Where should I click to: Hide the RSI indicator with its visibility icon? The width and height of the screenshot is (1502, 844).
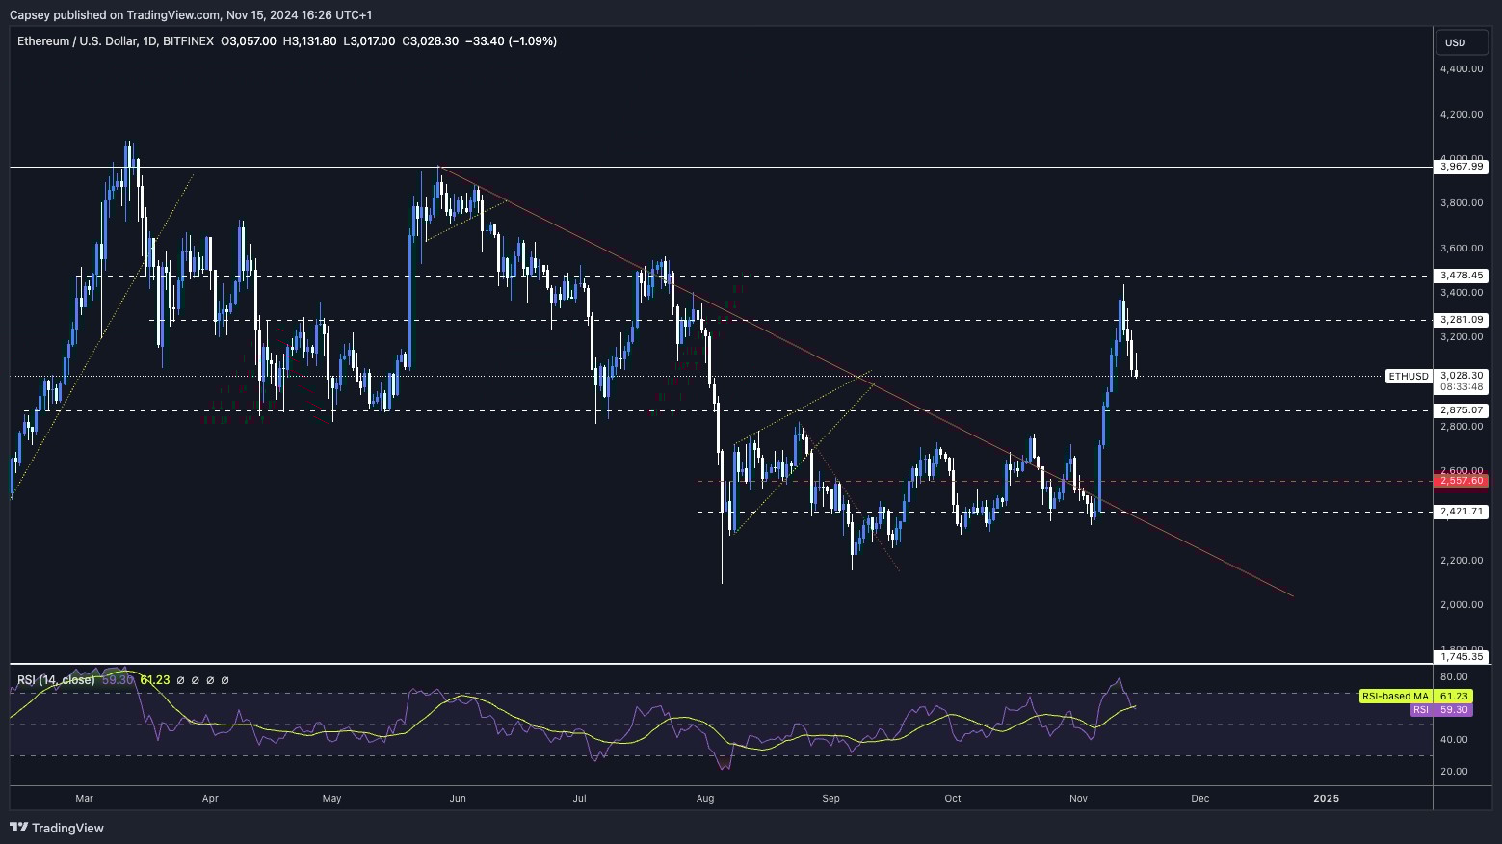[181, 680]
